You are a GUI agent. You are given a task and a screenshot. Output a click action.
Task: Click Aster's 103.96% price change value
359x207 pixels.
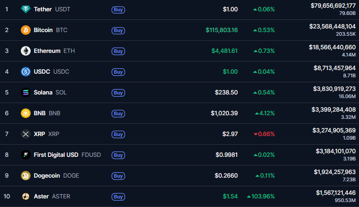click(x=261, y=196)
